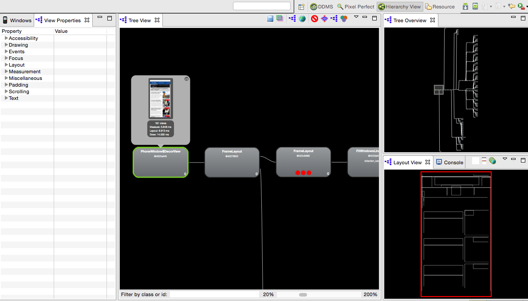Click the Filter by class or id field

coord(214,295)
